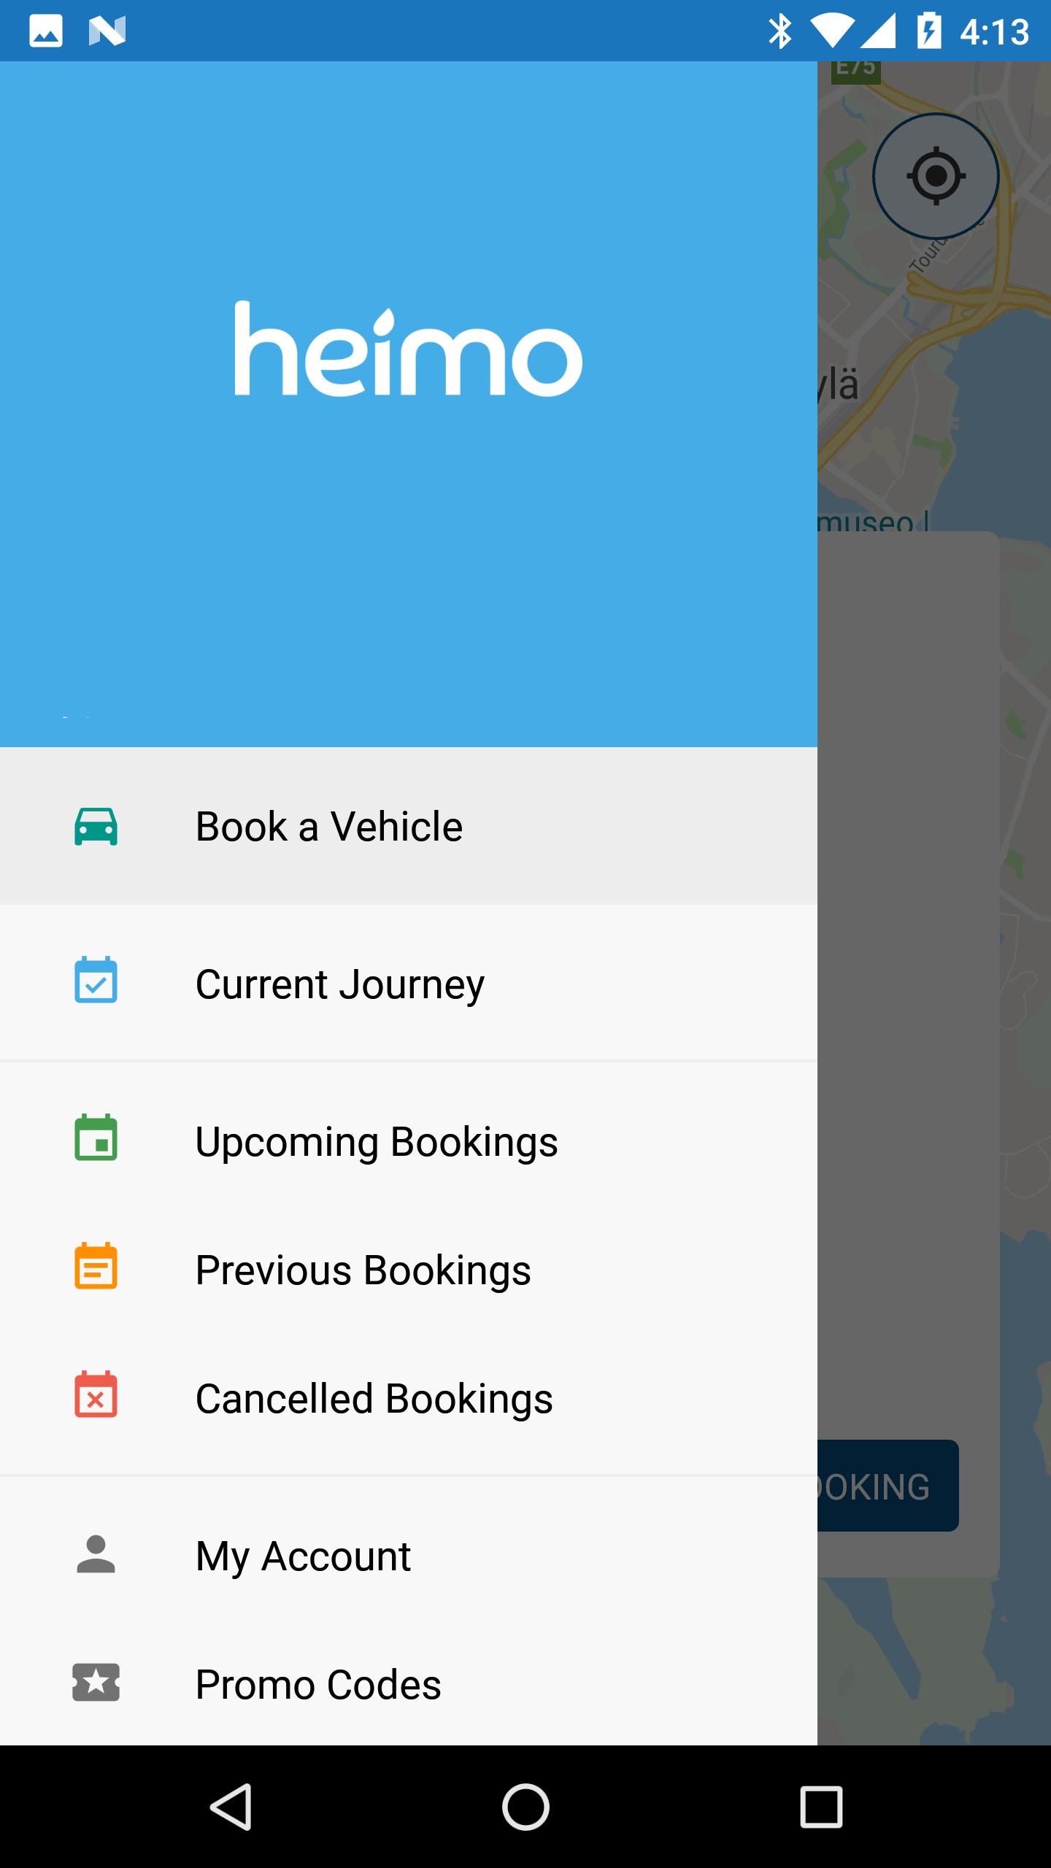View Cancelled Bookings list
Image resolution: width=1051 pixels, height=1868 pixels.
coord(409,1398)
